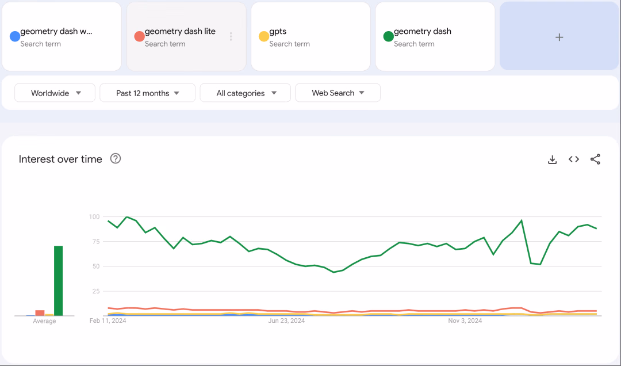The image size is (621, 366).
Task: Click the 75 y-axis value
Action: click(96, 242)
